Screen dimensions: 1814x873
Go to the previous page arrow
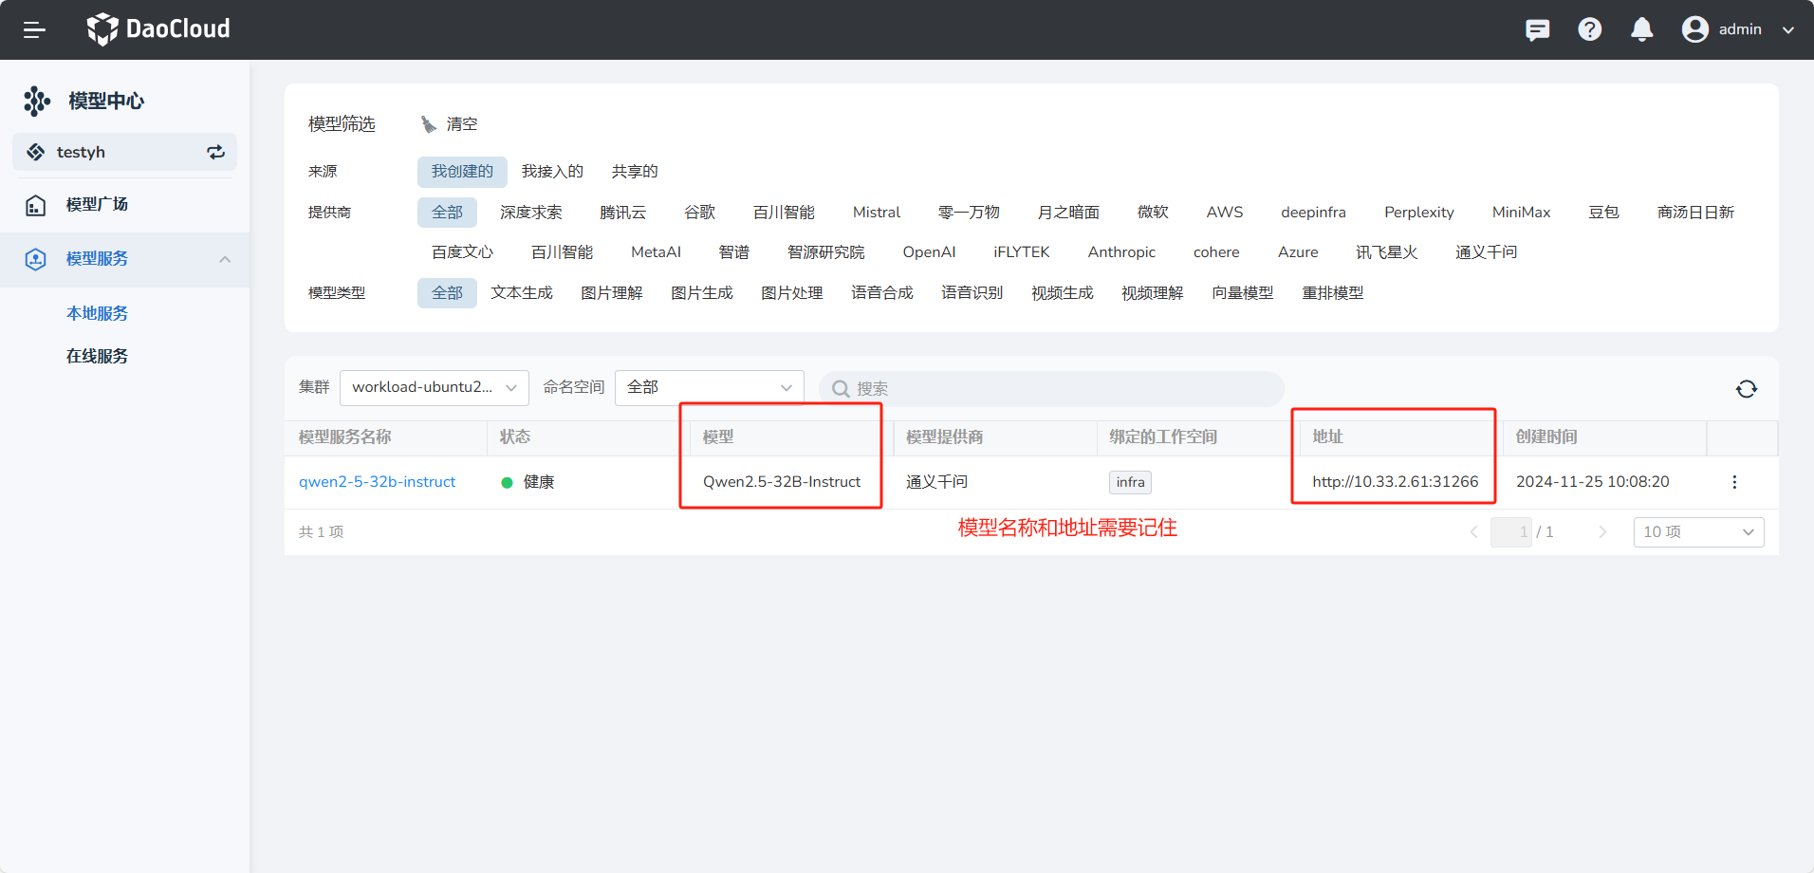tap(1473, 532)
